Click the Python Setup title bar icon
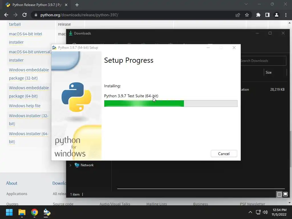The image size is (292, 219). pyautogui.click(x=54, y=48)
